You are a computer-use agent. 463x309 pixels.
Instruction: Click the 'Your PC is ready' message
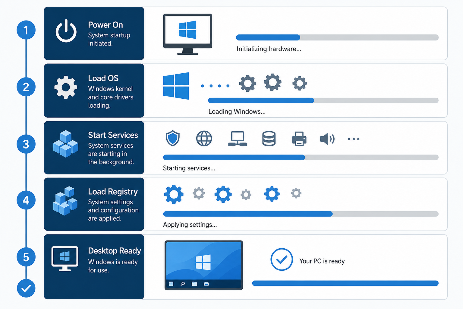click(x=322, y=261)
